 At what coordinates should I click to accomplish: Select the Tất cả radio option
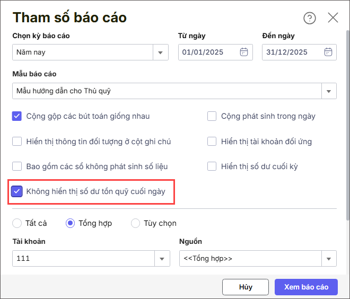[x=17, y=223]
